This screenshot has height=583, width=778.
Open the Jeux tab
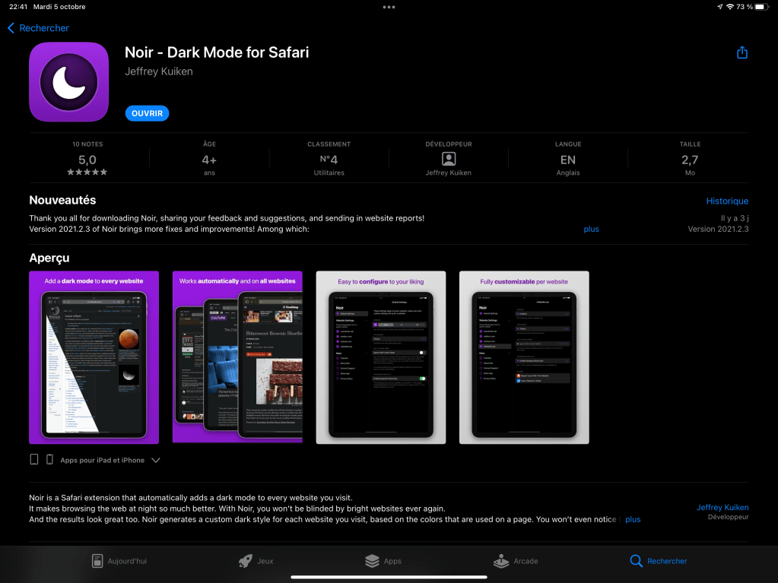point(256,561)
